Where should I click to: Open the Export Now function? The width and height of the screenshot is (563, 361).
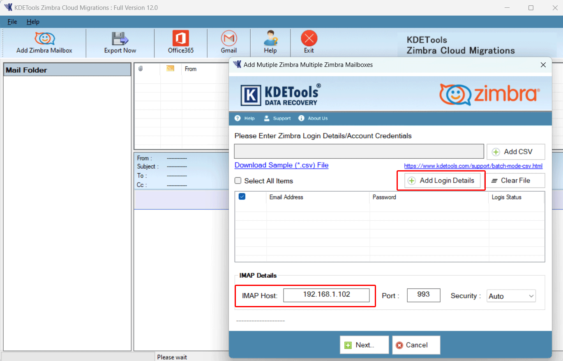[x=120, y=42]
